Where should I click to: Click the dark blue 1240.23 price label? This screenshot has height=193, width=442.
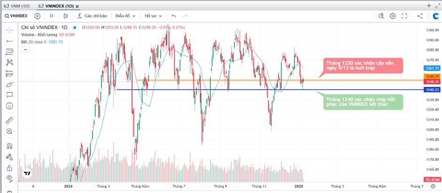pos(431,90)
